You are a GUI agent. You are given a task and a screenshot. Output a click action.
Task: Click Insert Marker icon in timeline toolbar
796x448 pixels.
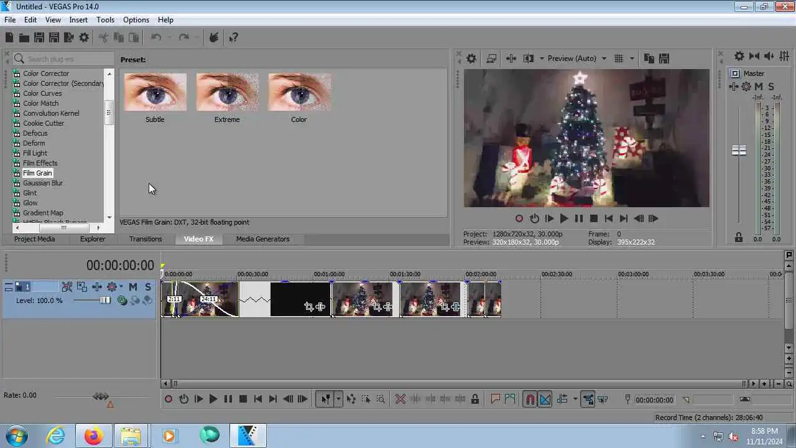click(496, 399)
